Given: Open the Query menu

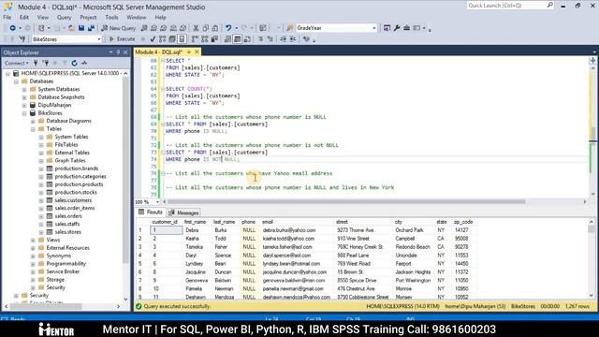Looking at the screenshot, I should click(65, 17).
